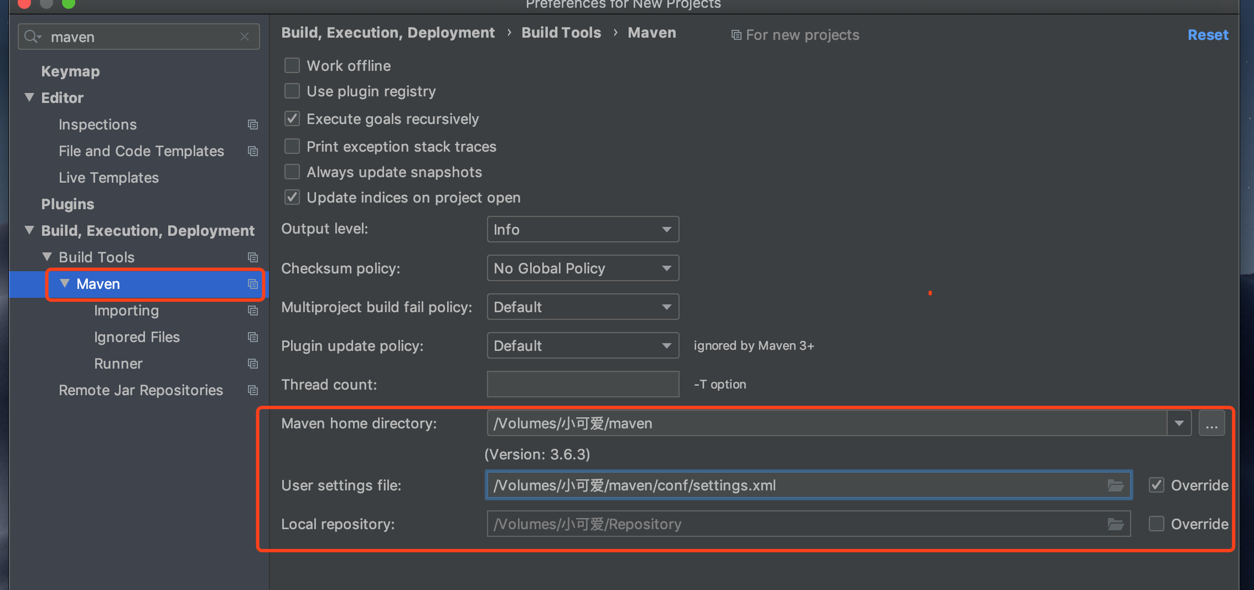Click project-level icon next to File and Code Templates
This screenshot has height=590, width=1254.
[253, 151]
